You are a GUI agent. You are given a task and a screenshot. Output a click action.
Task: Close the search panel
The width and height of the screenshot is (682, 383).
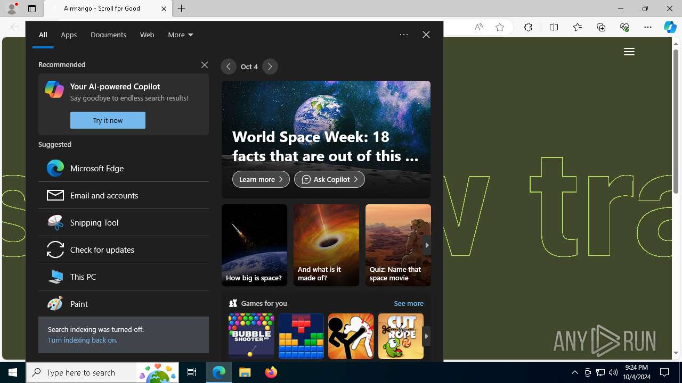pyautogui.click(x=426, y=35)
